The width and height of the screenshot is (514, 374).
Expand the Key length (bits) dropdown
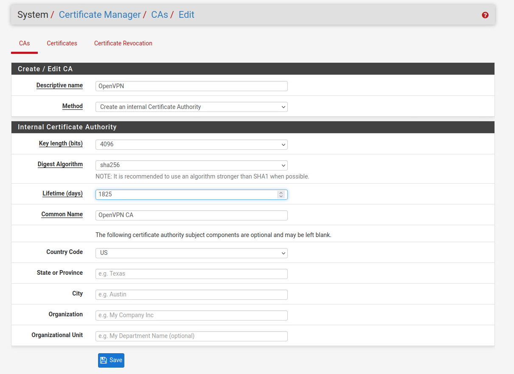[x=191, y=144]
